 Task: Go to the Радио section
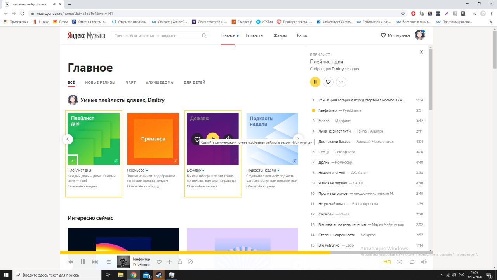(x=302, y=35)
